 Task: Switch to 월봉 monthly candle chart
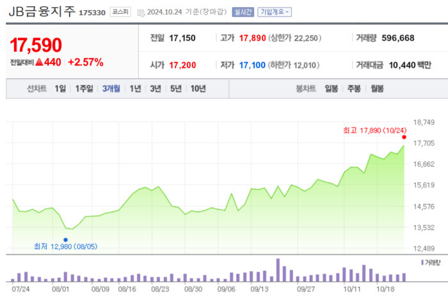point(376,89)
